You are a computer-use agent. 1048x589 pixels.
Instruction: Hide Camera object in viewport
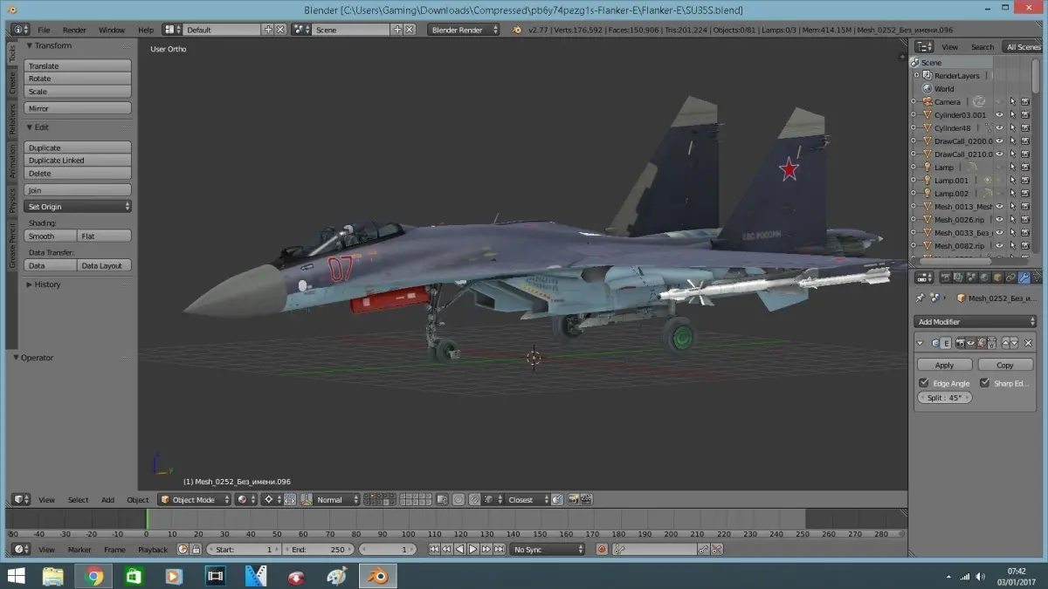(1000, 102)
